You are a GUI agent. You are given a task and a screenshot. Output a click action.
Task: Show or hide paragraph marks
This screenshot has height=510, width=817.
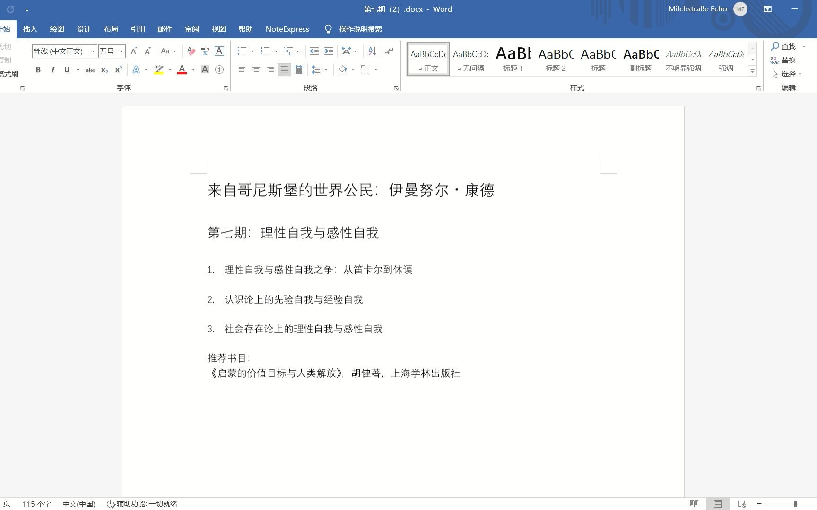coord(389,51)
